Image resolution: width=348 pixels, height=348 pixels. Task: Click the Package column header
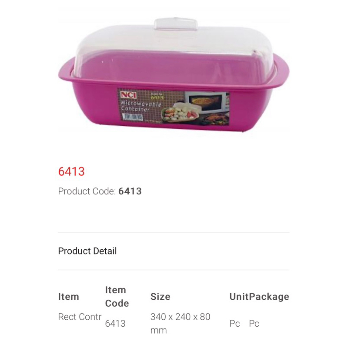point(269,297)
